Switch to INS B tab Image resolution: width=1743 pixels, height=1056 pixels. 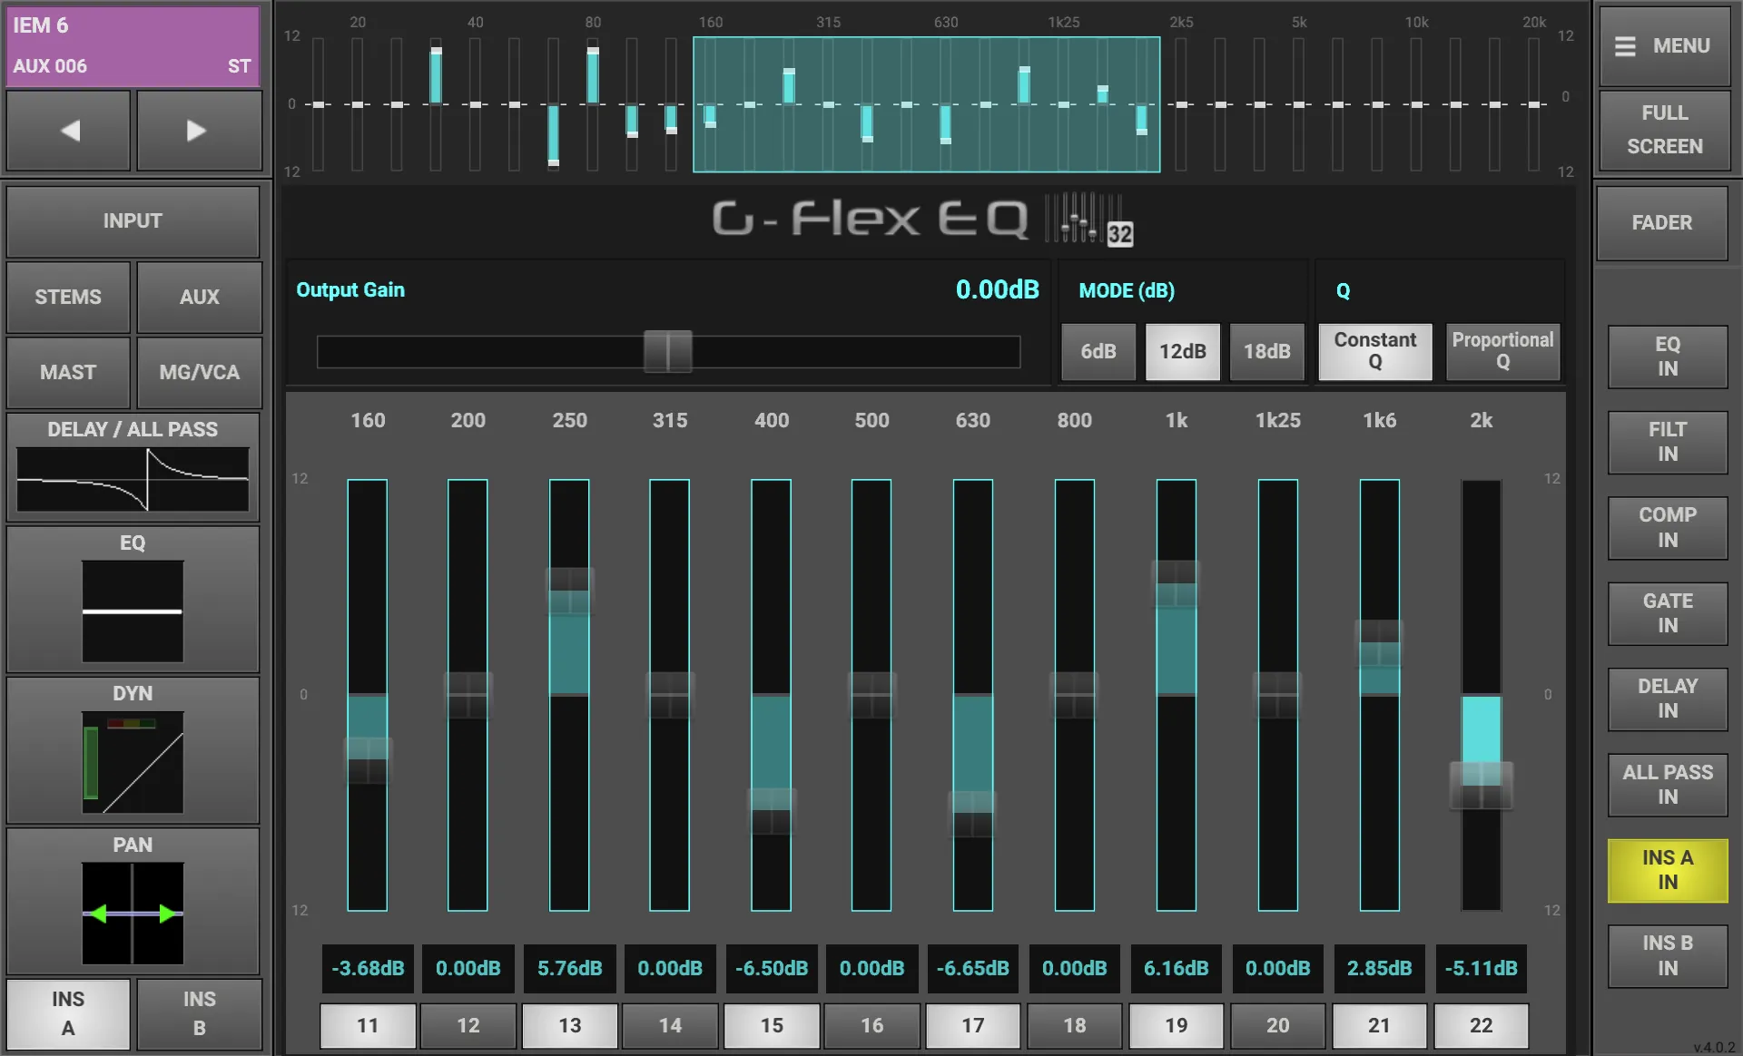[199, 1013]
